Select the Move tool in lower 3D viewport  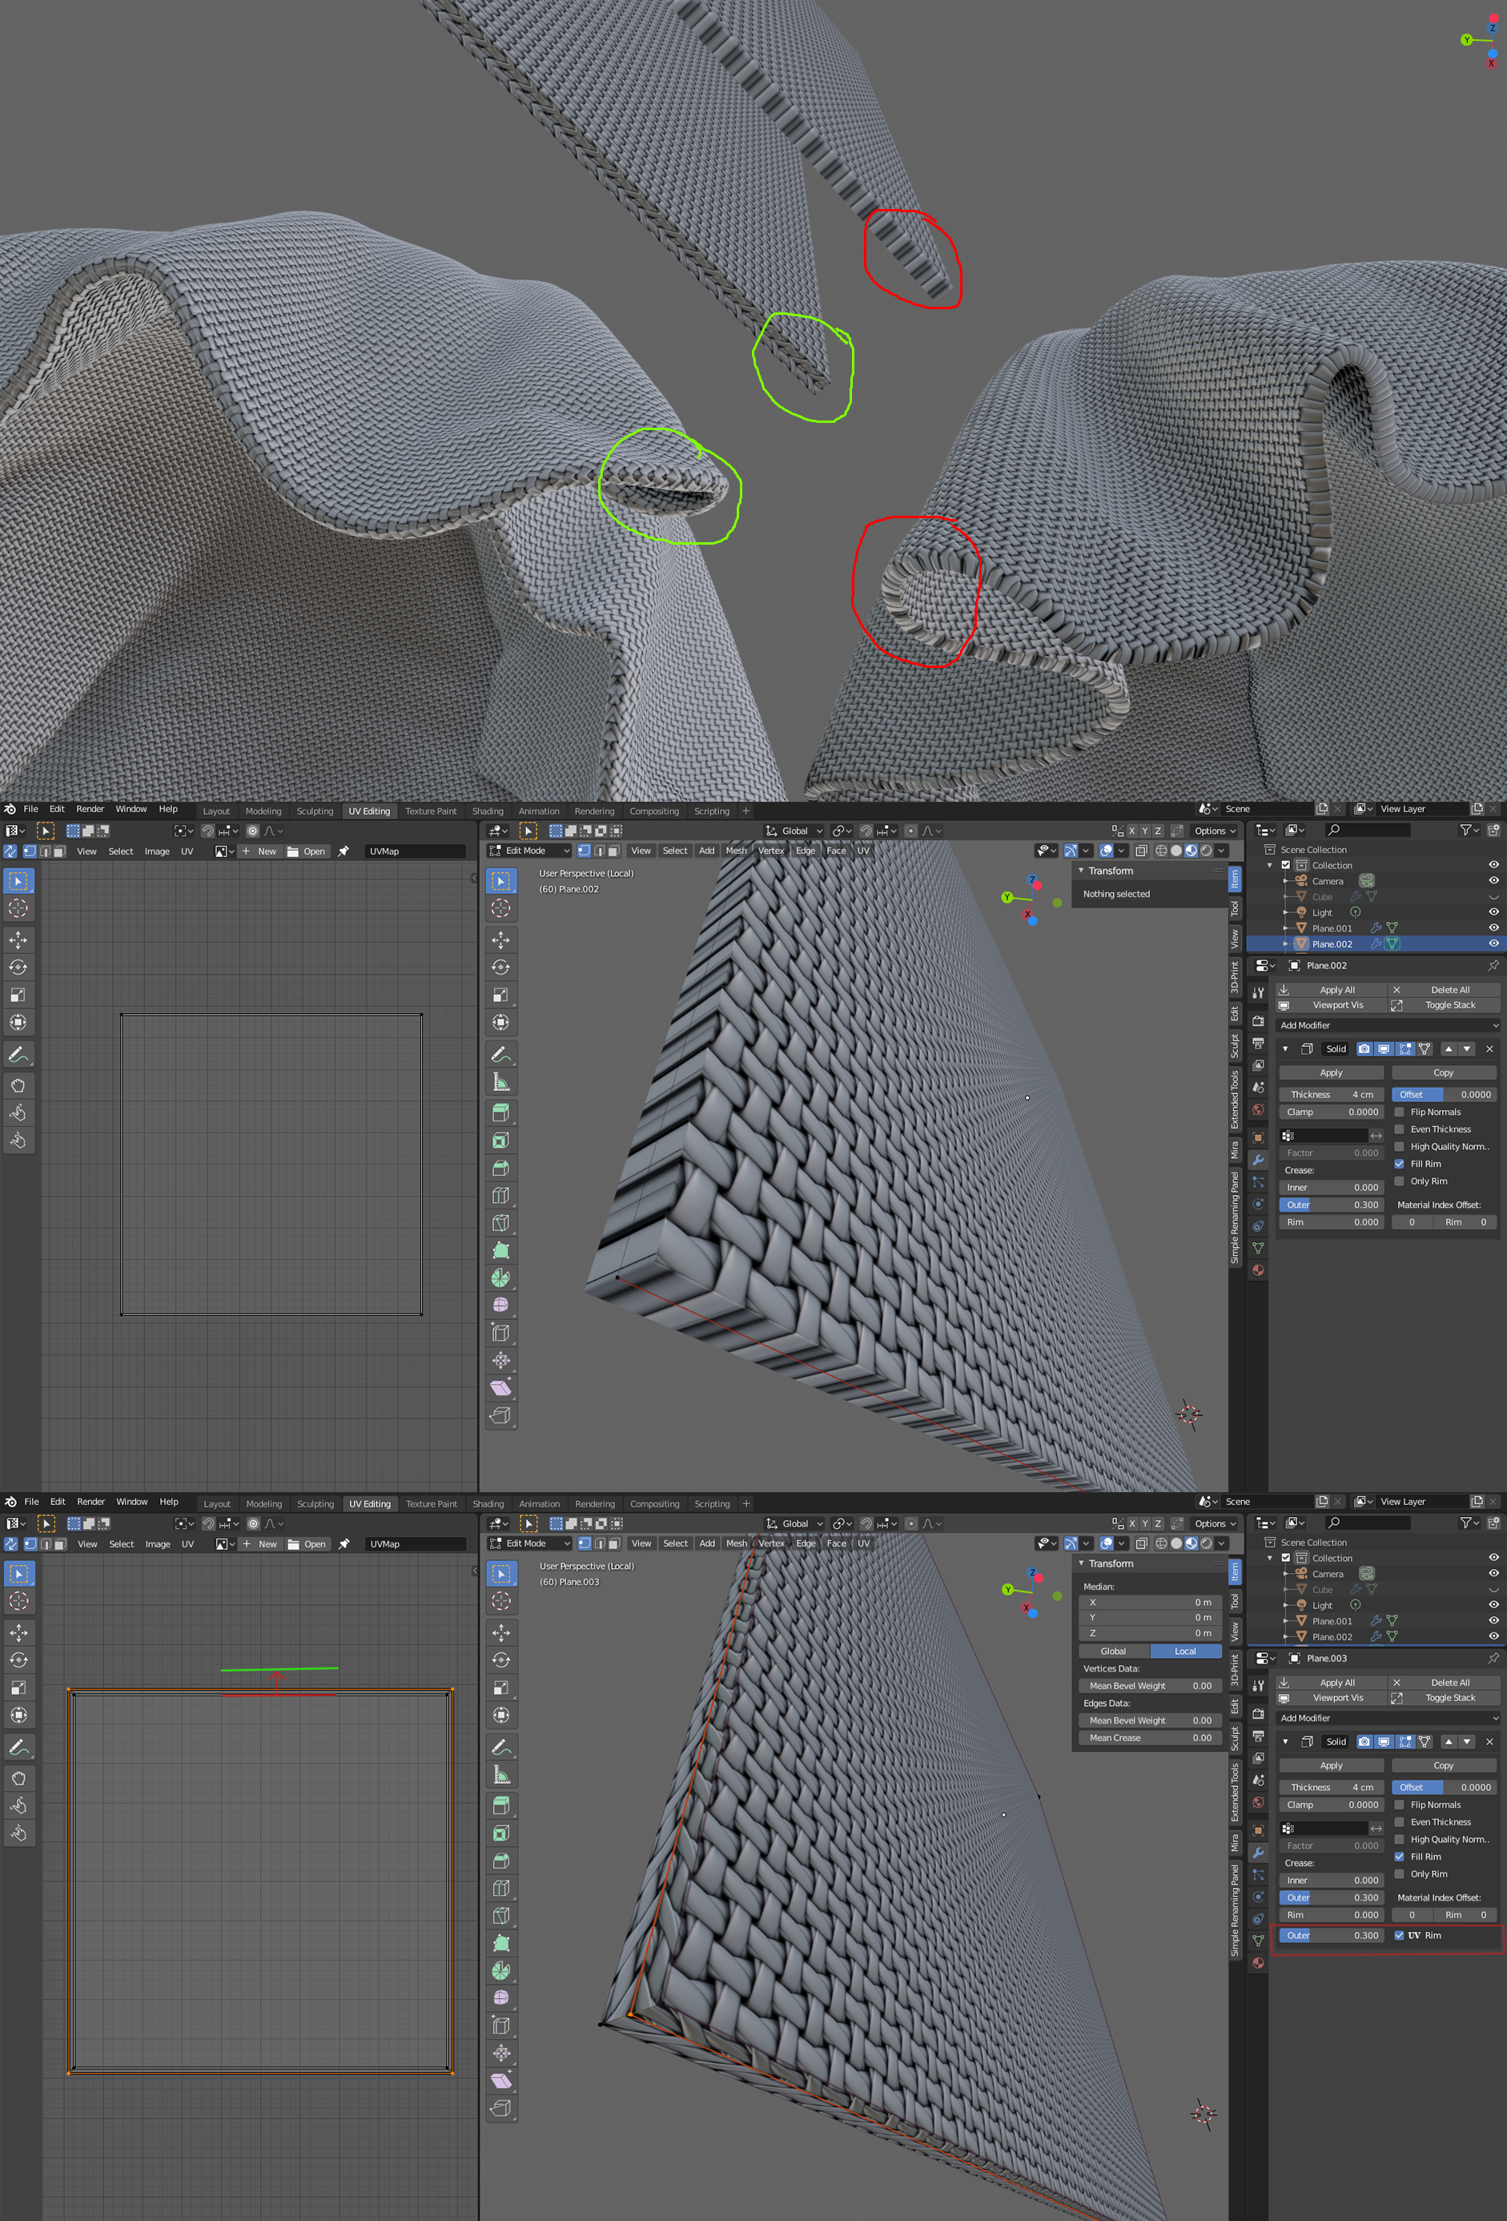pos(500,1632)
